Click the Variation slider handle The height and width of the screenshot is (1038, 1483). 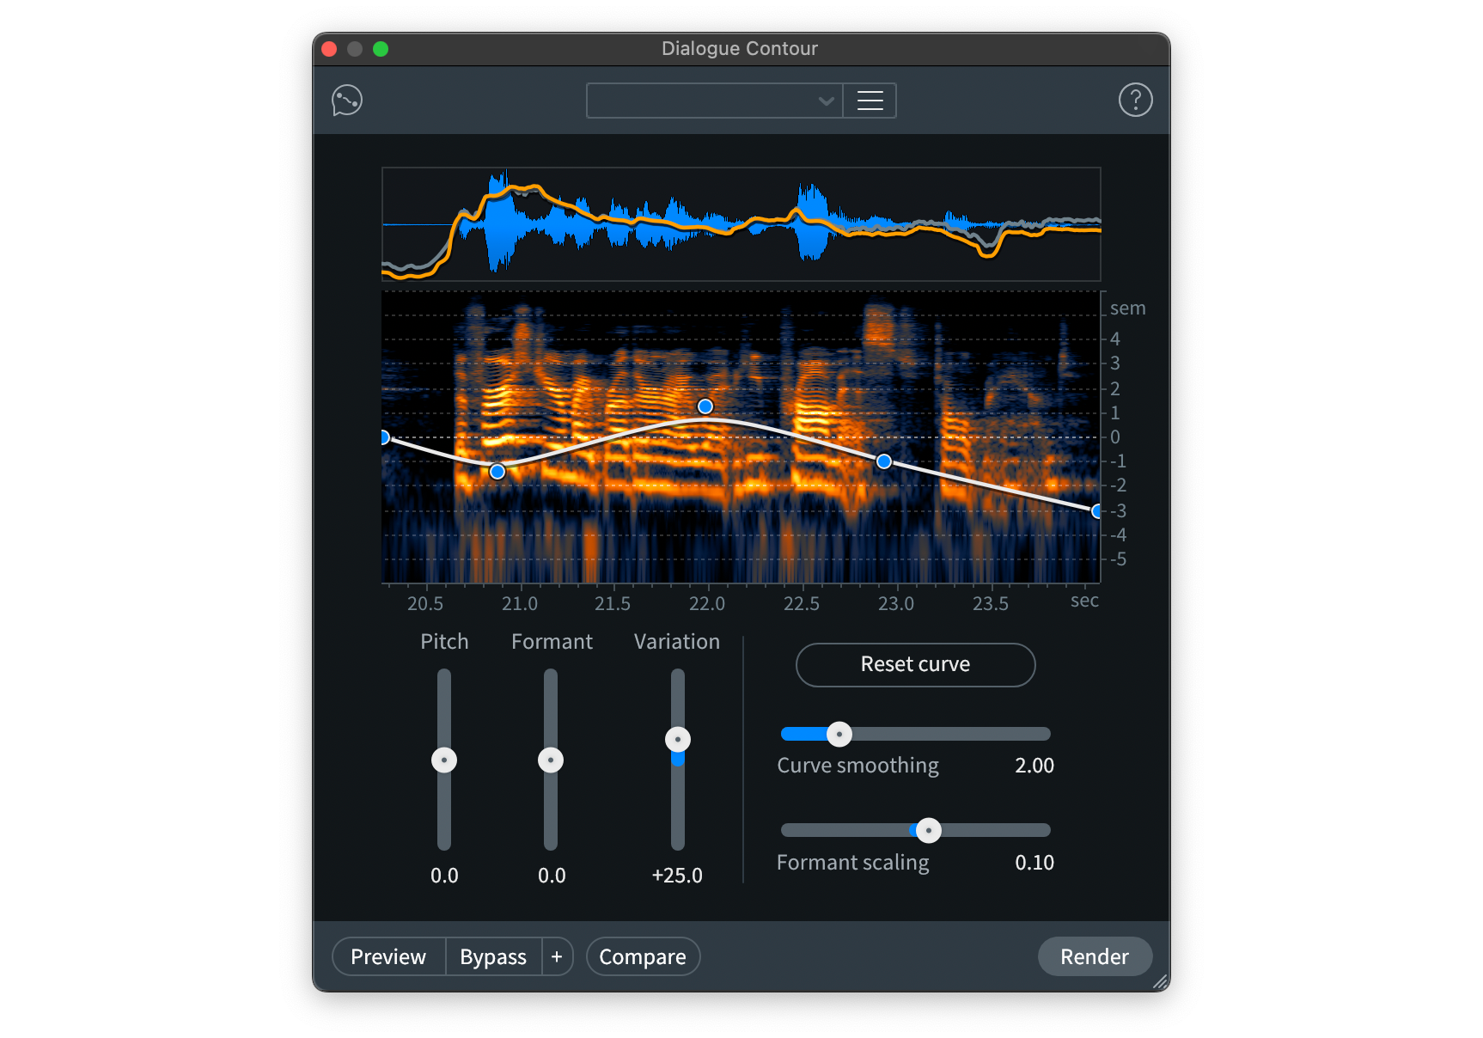pos(678,740)
